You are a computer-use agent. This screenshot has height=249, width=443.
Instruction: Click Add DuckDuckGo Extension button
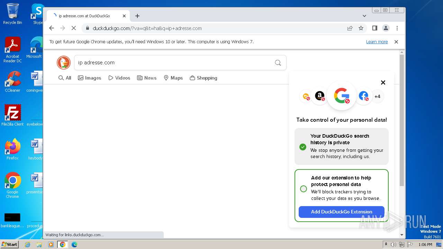coord(342,212)
